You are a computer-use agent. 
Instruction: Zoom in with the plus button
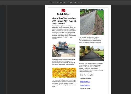pyautogui.click(x=64, y=2)
